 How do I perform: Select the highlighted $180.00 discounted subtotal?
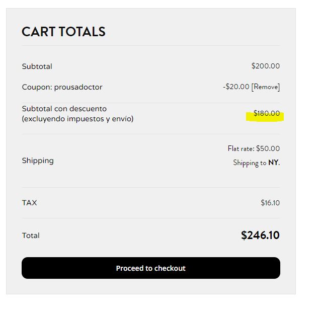(x=266, y=113)
